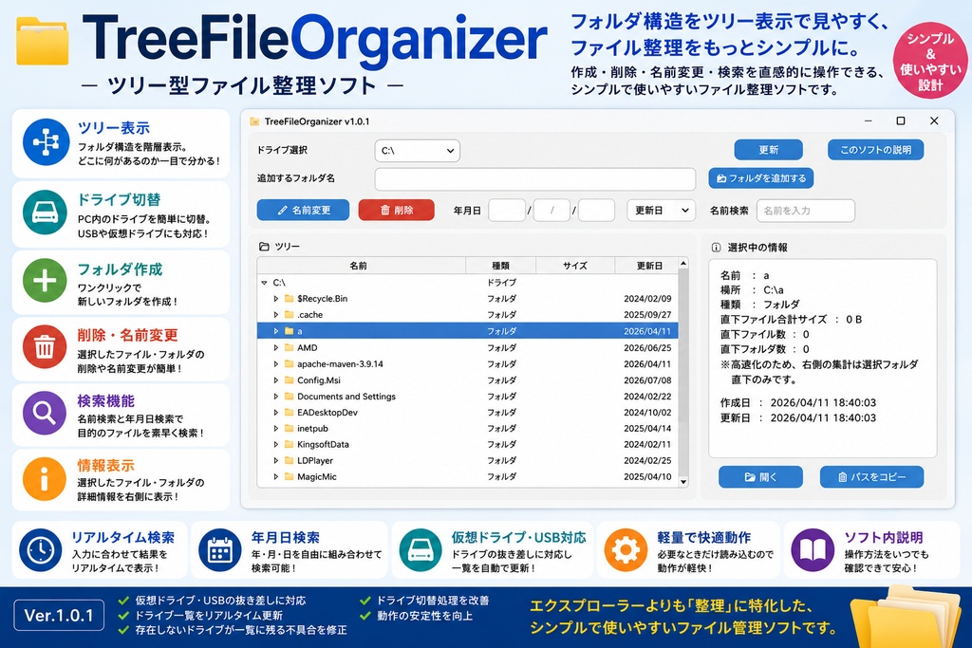Click the Config.Msi folder icon

[289, 380]
